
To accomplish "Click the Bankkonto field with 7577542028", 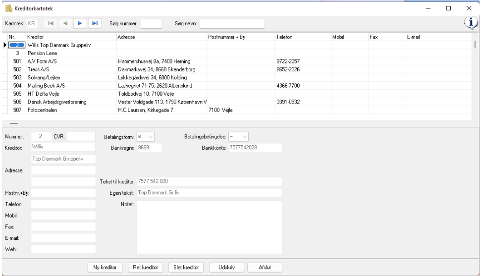I will tap(256, 148).
